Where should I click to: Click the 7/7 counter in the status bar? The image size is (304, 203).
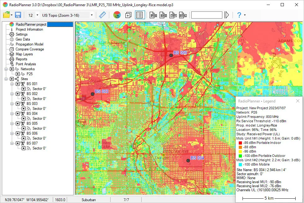pyautogui.click(x=126, y=200)
